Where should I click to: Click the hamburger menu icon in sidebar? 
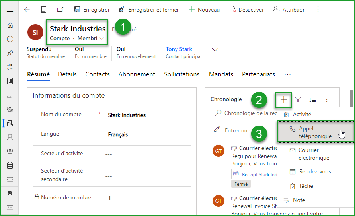pyautogui.click(x=10, y=10)
